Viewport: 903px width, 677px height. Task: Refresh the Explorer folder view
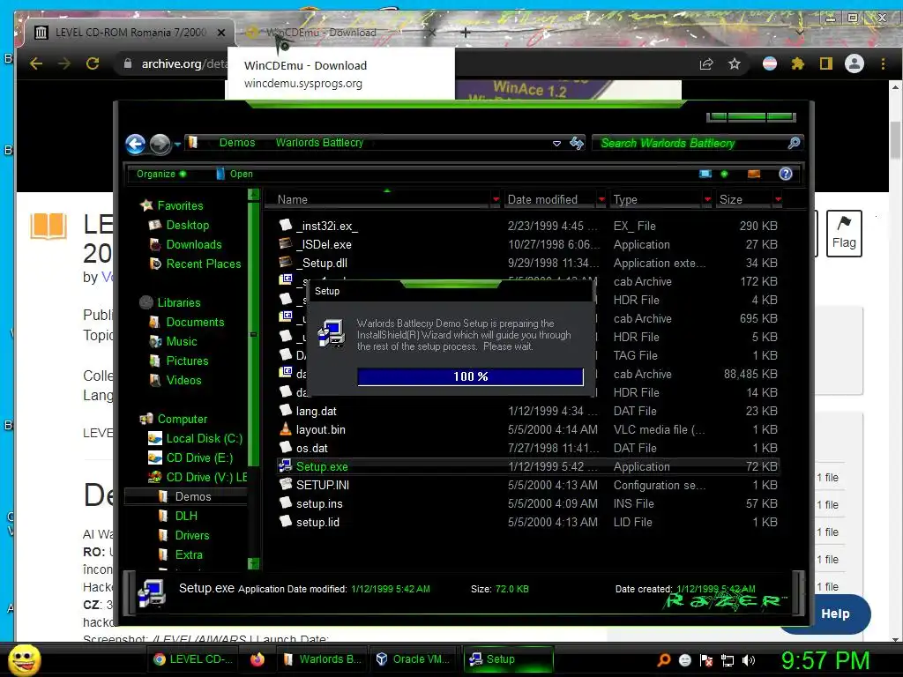tap(577, 144)
